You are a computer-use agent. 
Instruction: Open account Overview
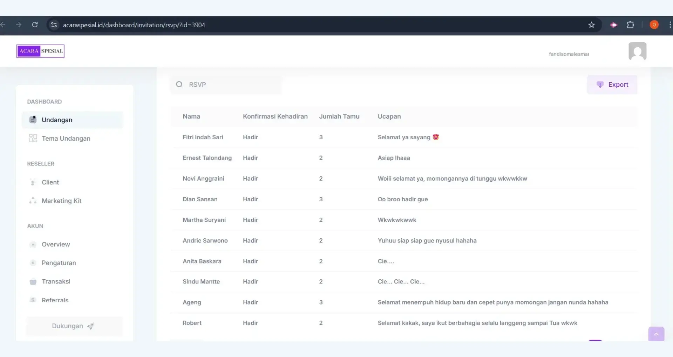tap(56, 244)
